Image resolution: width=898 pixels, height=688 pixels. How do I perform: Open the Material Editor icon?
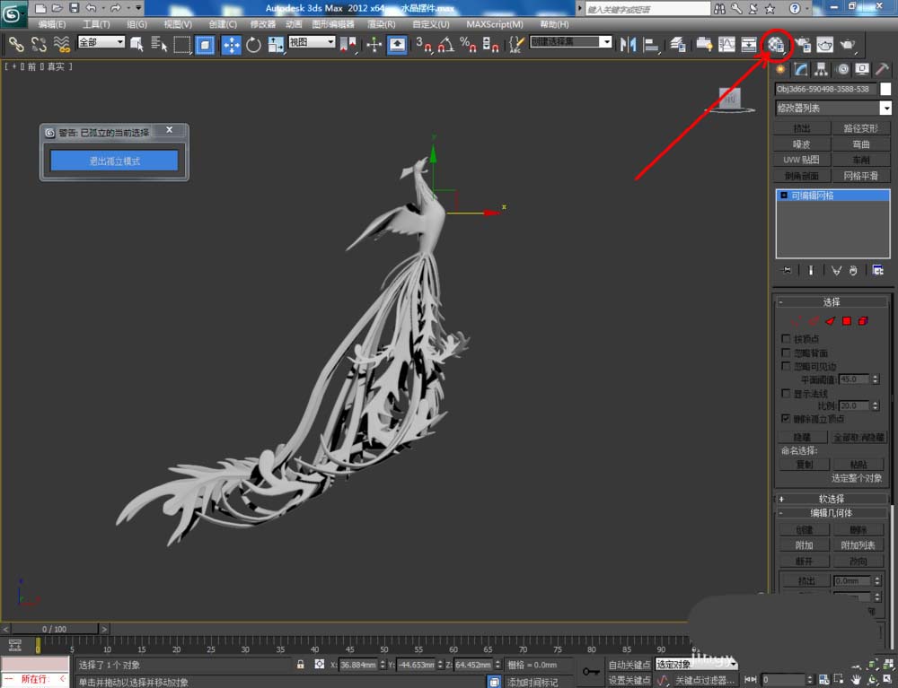point(776,45)
